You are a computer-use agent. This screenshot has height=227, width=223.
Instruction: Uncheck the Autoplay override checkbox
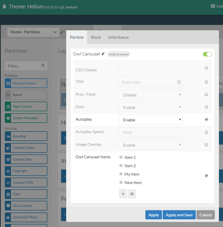tap(206, 119)
